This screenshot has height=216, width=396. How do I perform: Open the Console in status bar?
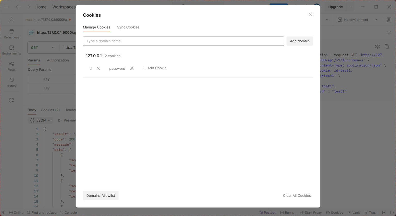pyautogui.click(x=68, y=213)
